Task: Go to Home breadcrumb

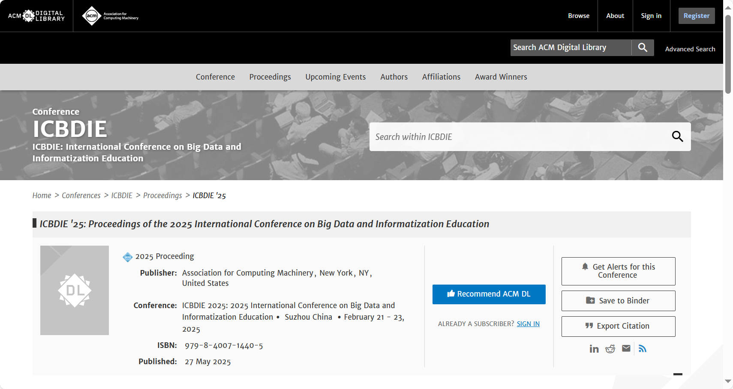Action: [x=42, y=196]
